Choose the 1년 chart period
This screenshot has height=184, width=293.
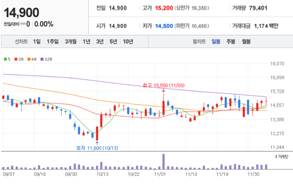(86, 41)
